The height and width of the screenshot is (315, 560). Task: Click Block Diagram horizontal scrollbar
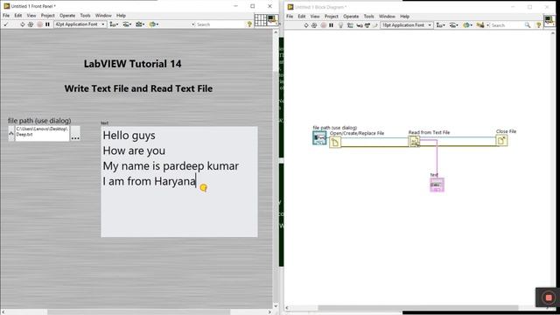(418, 307)
